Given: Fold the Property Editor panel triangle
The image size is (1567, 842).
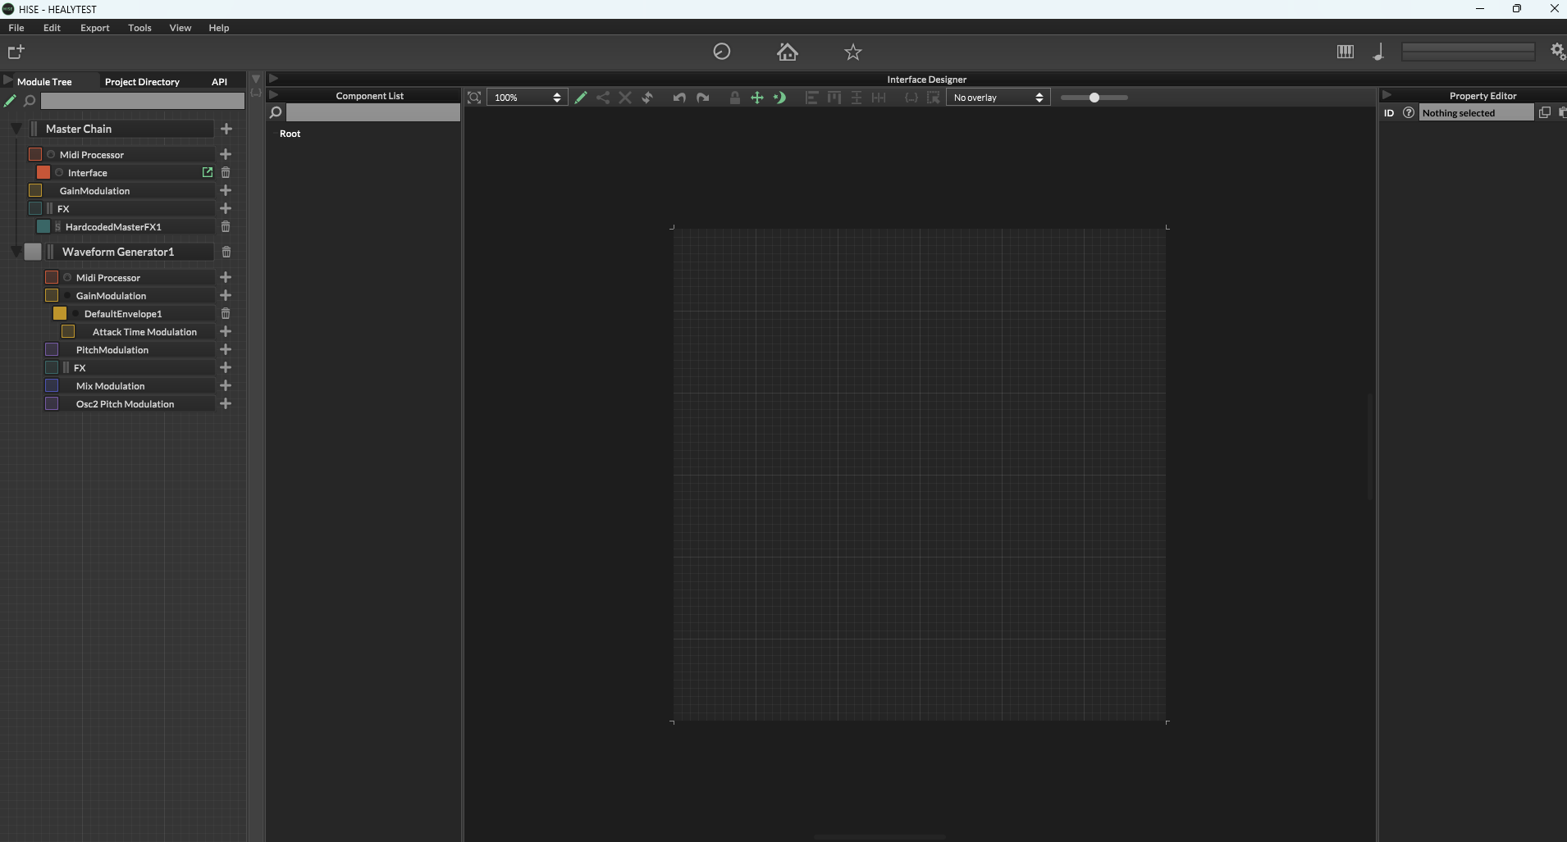Looking at the screenshot, I should (x=1387, y=95).
